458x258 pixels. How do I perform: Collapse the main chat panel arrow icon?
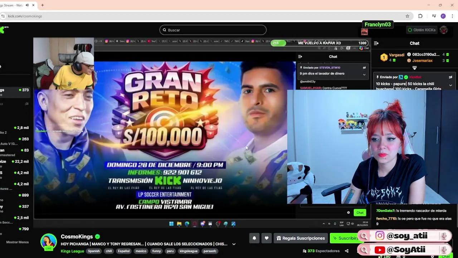[x=376, y=43]
